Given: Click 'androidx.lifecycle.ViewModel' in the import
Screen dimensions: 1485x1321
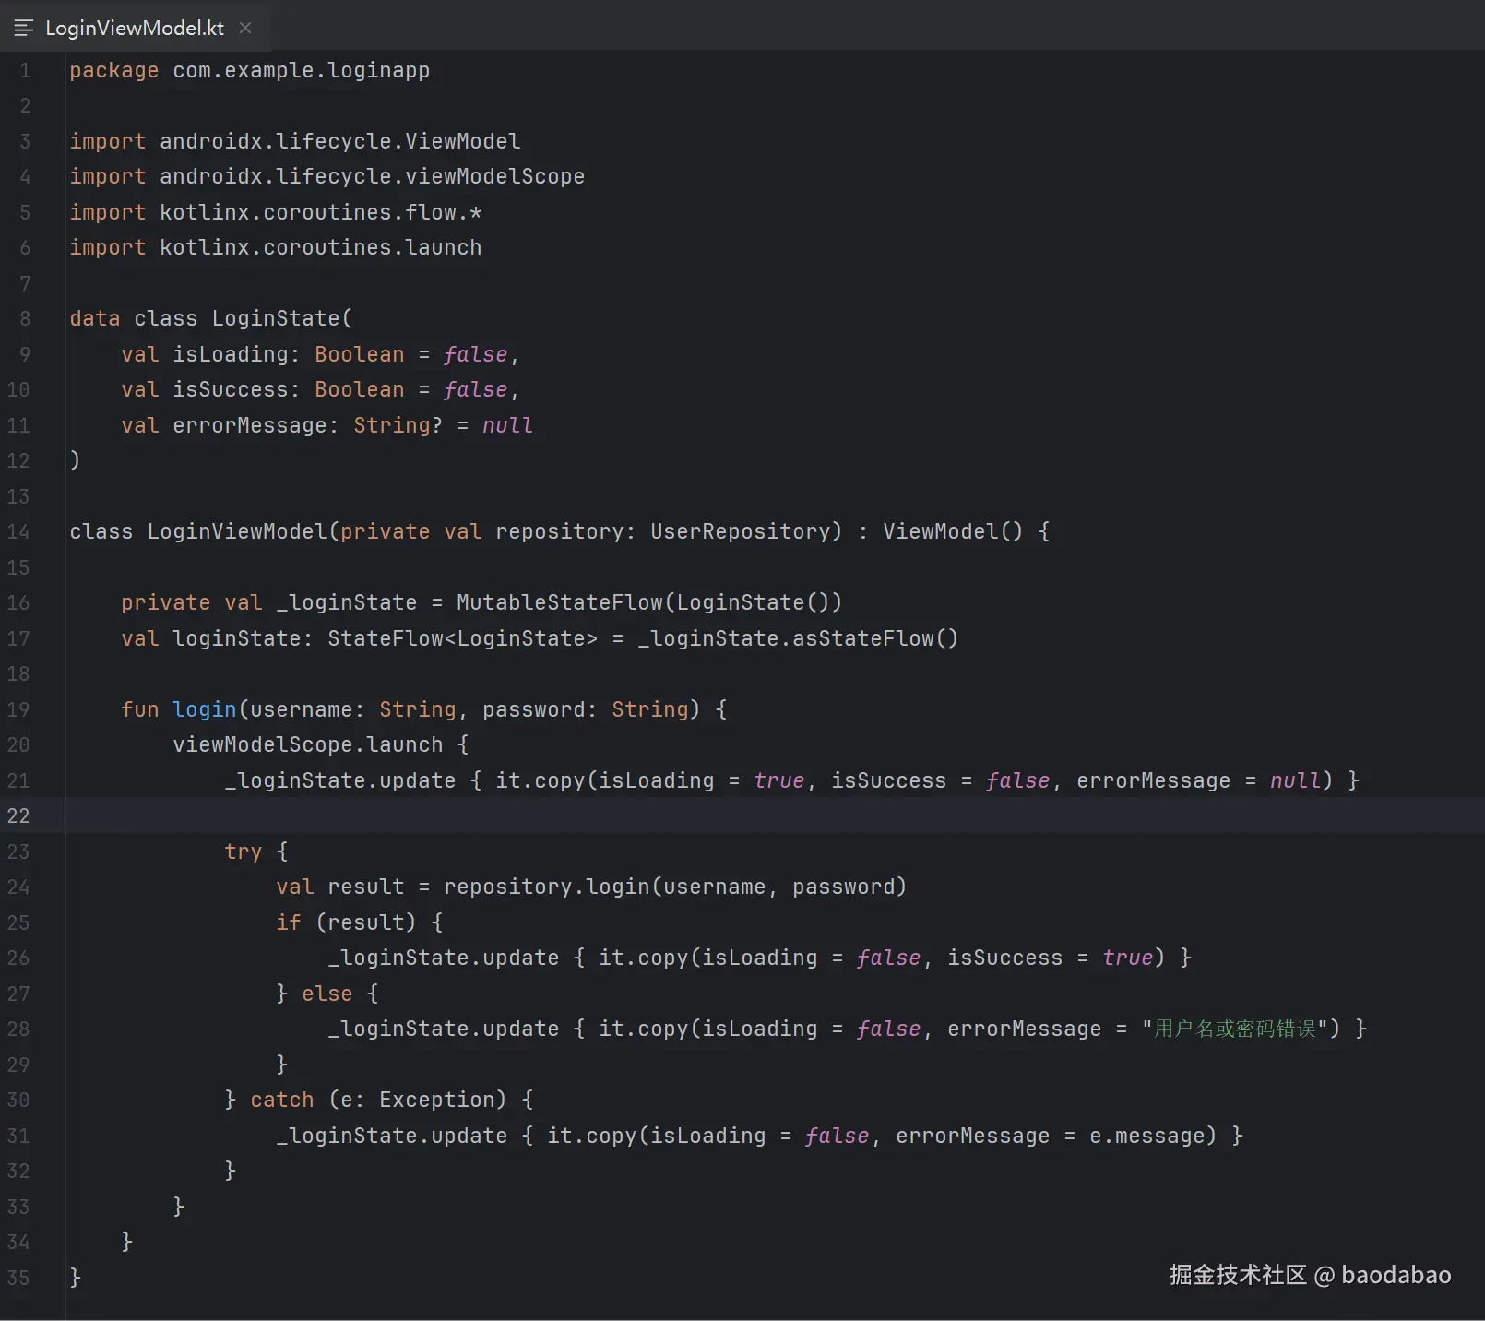Looking at the screenshot, I should click(340, 141).
